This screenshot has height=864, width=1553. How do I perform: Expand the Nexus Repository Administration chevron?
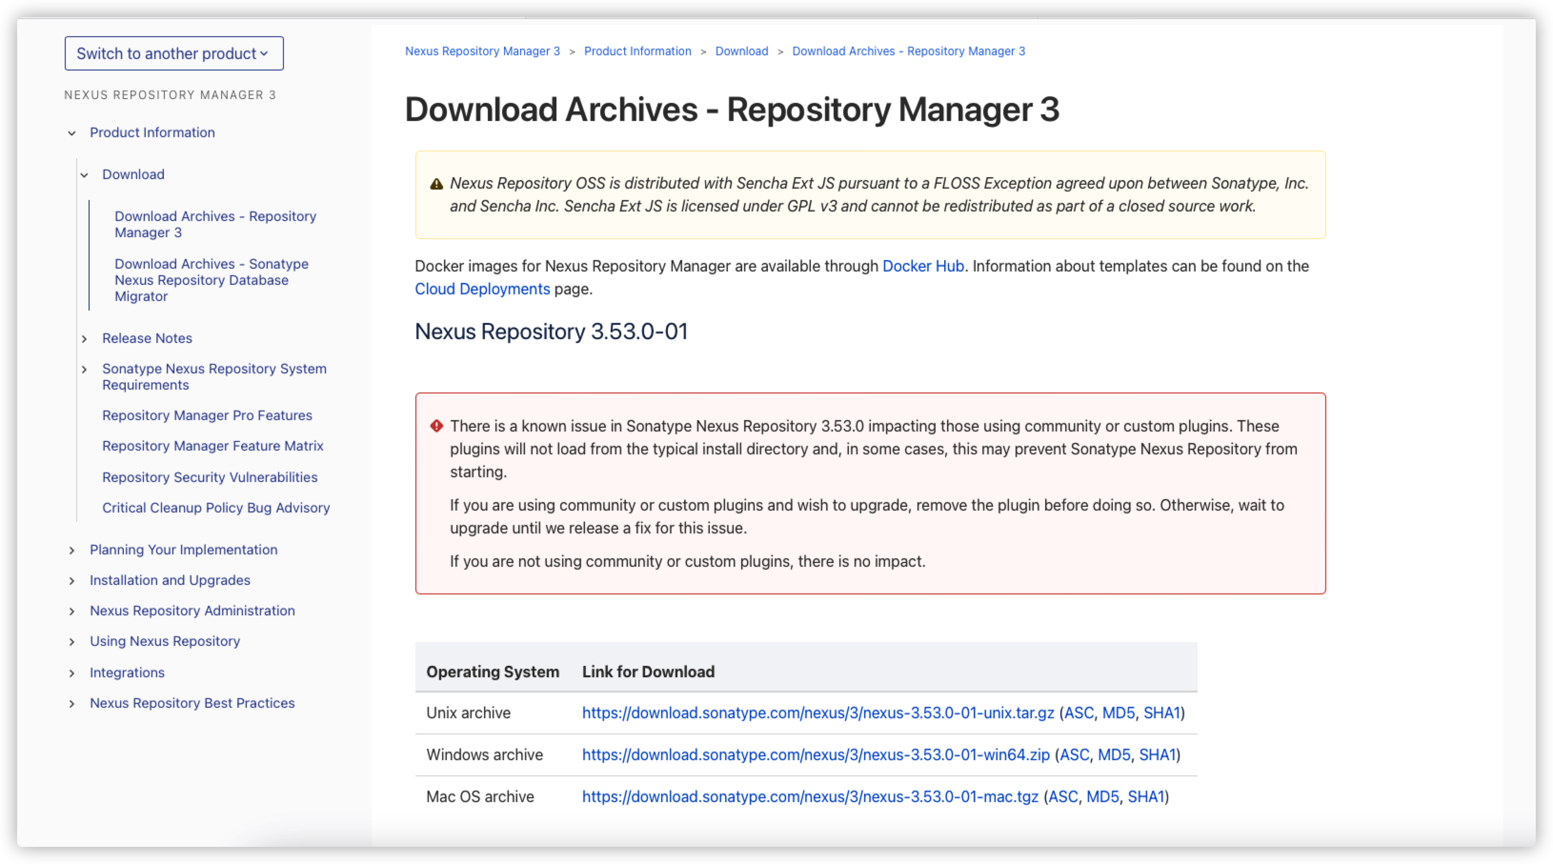[x=72, y=612]
